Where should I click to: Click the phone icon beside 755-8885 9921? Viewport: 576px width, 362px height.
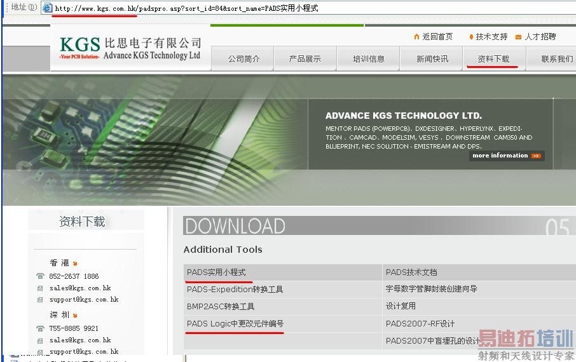coord(40,328)
